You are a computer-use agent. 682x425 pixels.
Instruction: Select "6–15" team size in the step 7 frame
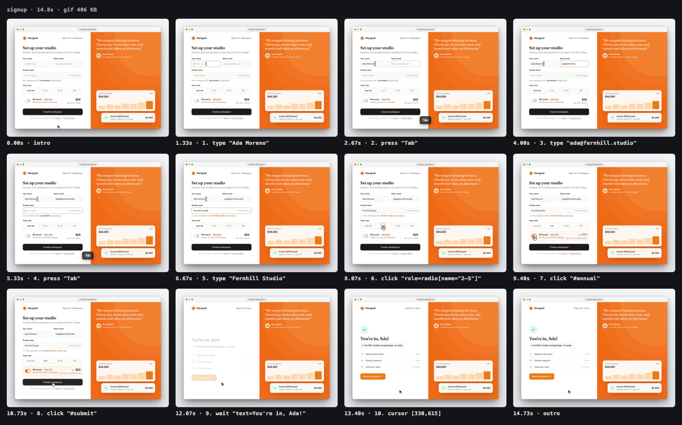click(x=566, y=226)
